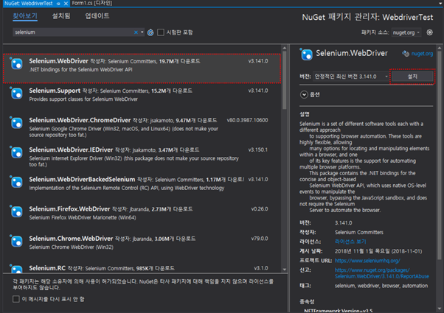This screenshot has height=313, width=444.
Task: Select the Selenium.Firefox.WebDriver package name
Action: 69,209
